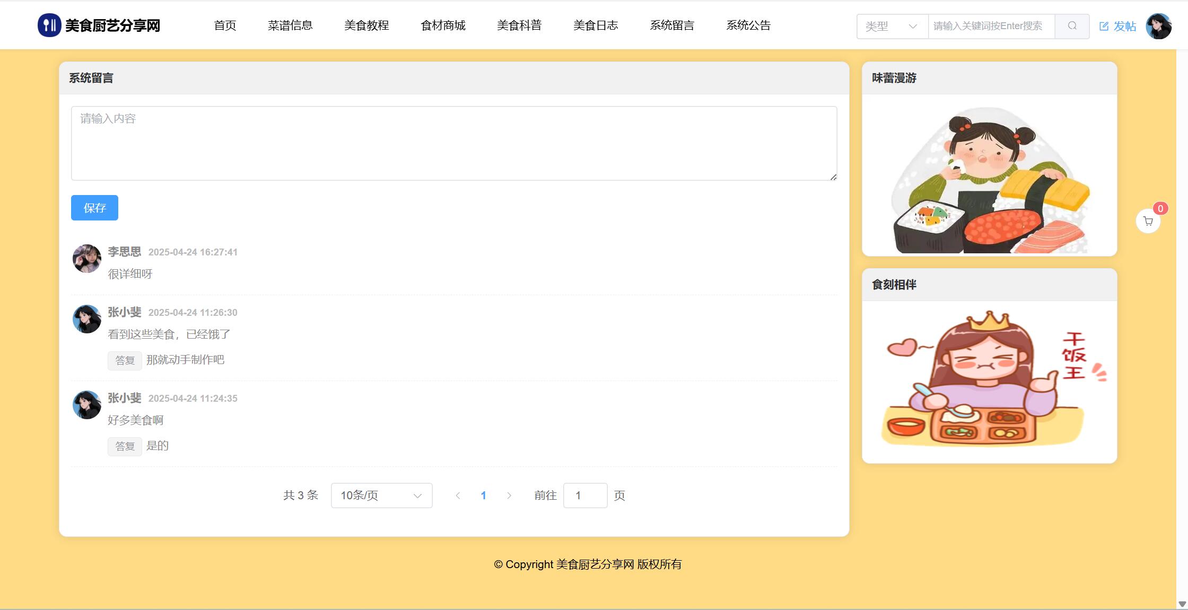This screenshot has height=610, width=1188.
Task: Click the message content textarea
Action: [x=454, y=143]
